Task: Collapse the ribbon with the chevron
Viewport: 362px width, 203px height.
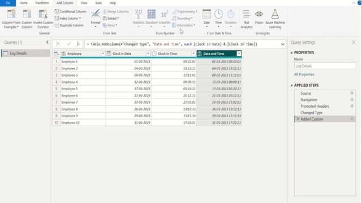Action: (354, 3)
